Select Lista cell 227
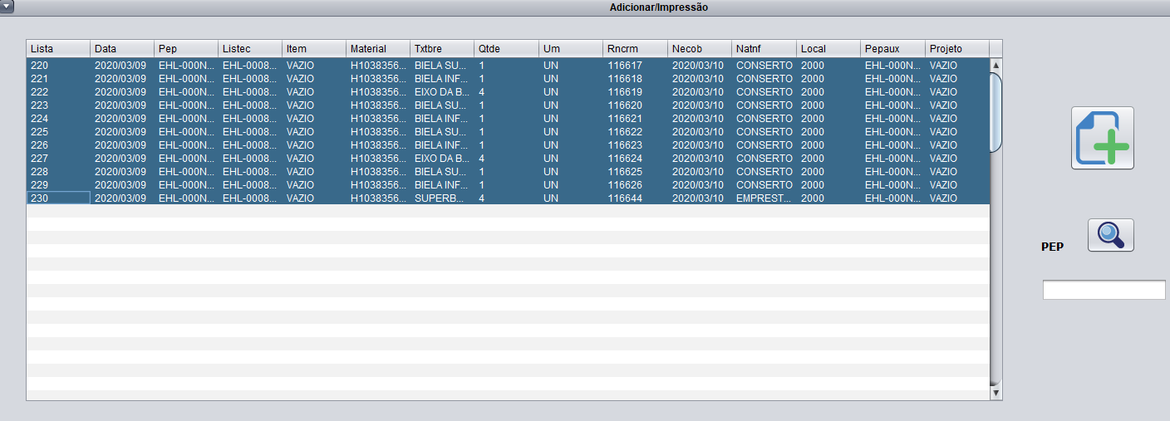Viewport: 1170px width, 421px height. (x=58, y=158)
